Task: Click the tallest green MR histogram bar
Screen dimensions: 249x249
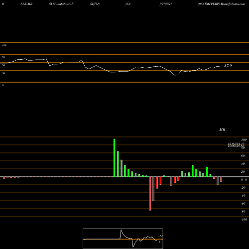Action: [x=115, y=158]
